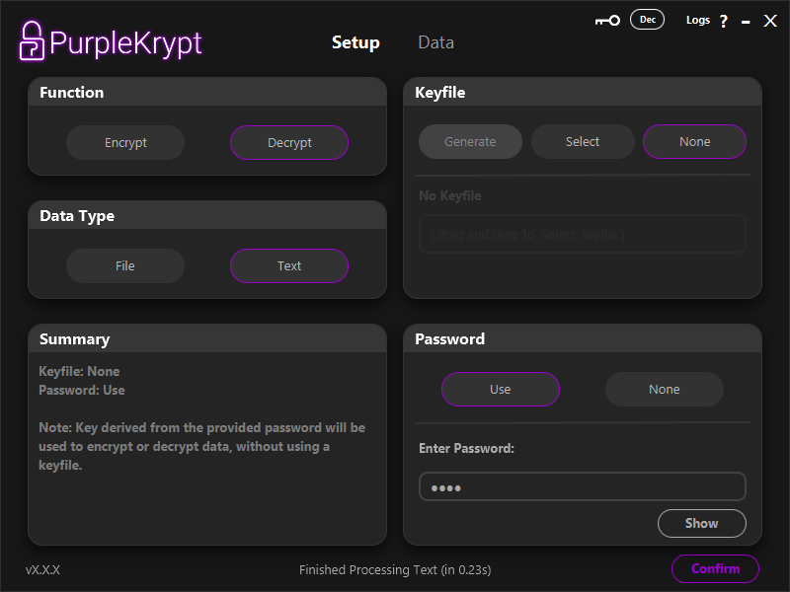Switch to the Setup tab
790x592 pixels.
[355, 42]
